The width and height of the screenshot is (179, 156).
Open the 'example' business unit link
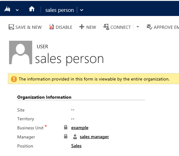80,128
